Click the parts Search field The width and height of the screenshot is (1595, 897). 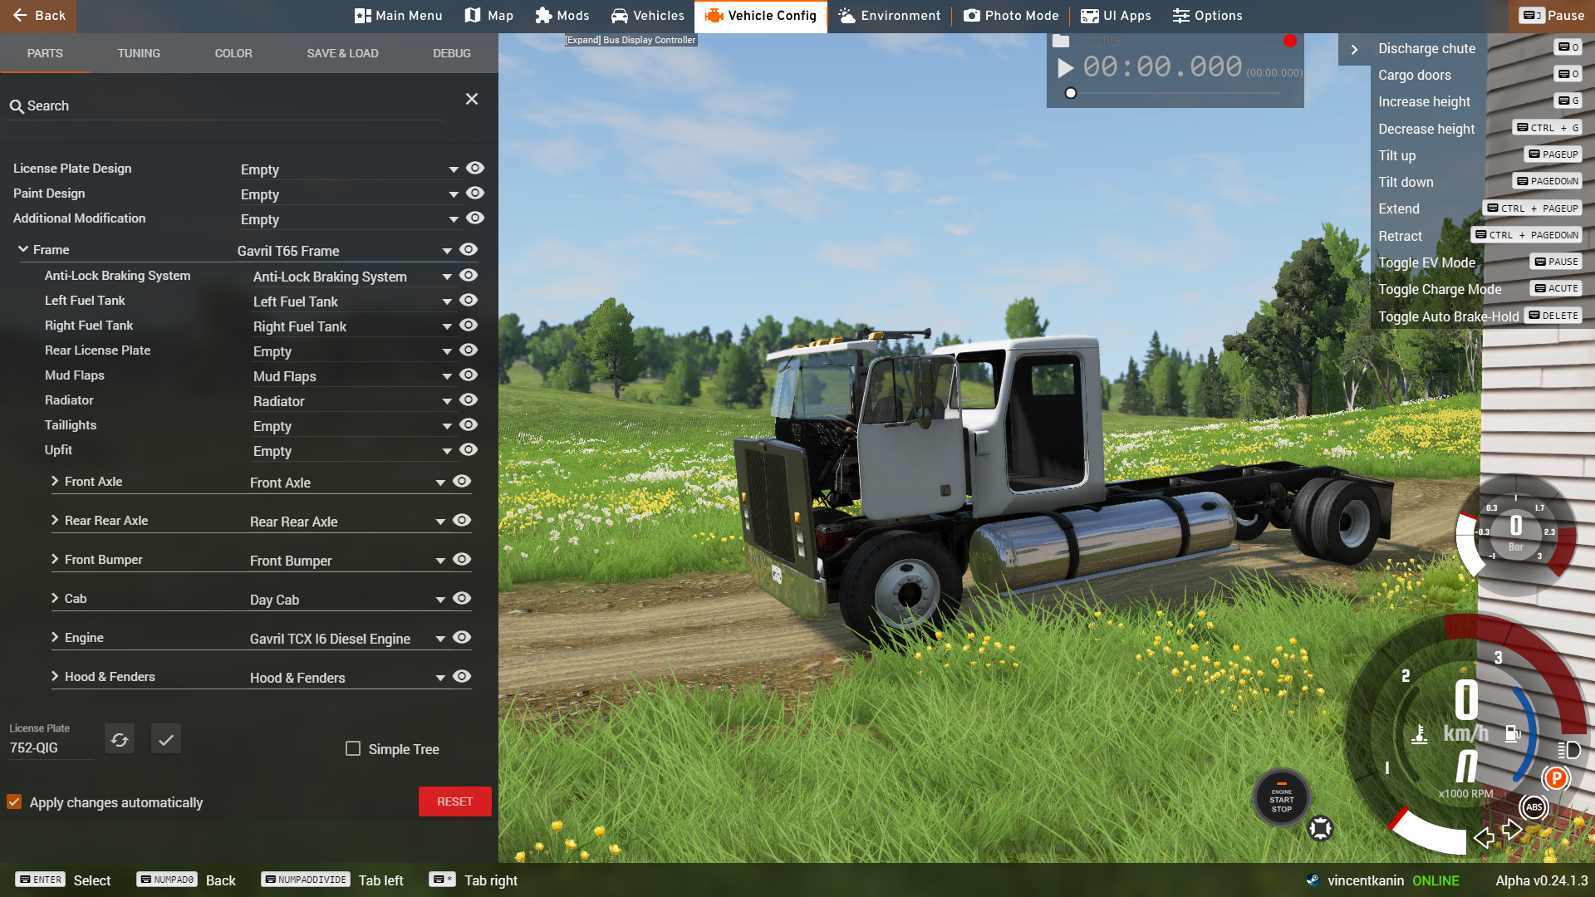(x=224, y=106)
